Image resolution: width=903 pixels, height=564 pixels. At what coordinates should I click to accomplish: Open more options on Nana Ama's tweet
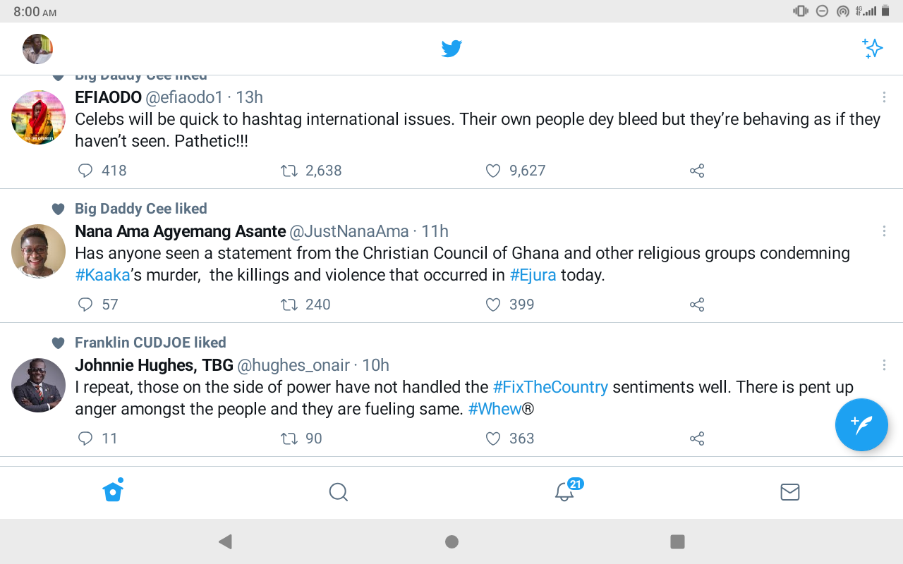[884, 231]
